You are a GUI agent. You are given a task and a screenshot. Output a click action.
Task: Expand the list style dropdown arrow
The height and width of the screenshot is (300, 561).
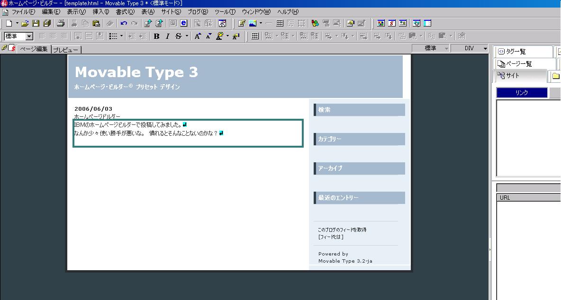(121, 36)
